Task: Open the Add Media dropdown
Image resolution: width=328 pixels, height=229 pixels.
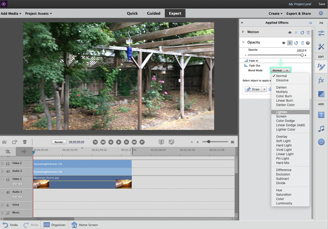Action: 11,13
